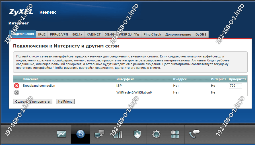Screen dimensions: 255x145
Task: Click gray status icon for WifiMaster0 row
Action: 17,92
